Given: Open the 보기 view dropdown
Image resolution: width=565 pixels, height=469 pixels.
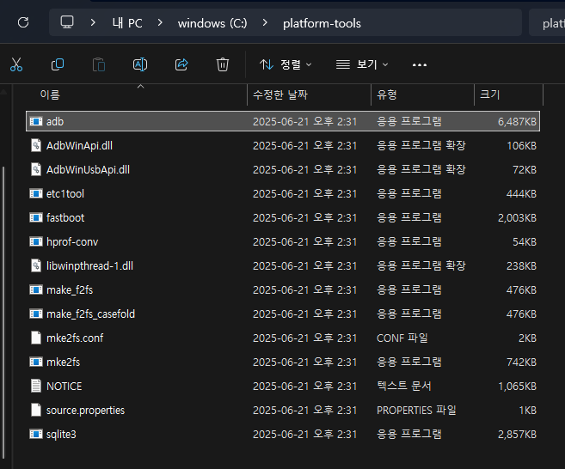Looking at the screenshot, I should [362, 64].
